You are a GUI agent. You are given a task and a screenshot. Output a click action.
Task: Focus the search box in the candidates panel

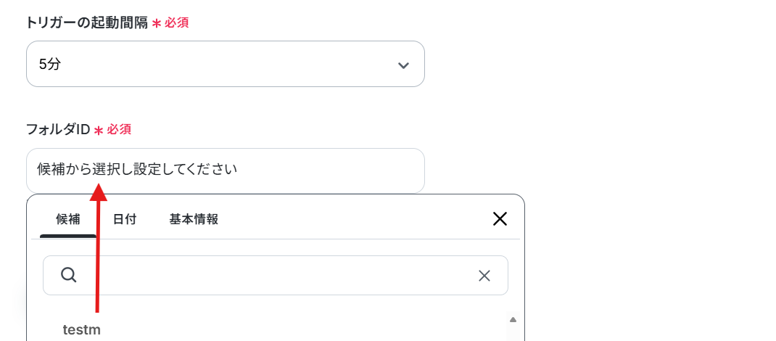pyautogui.click(x=275, y=275)
